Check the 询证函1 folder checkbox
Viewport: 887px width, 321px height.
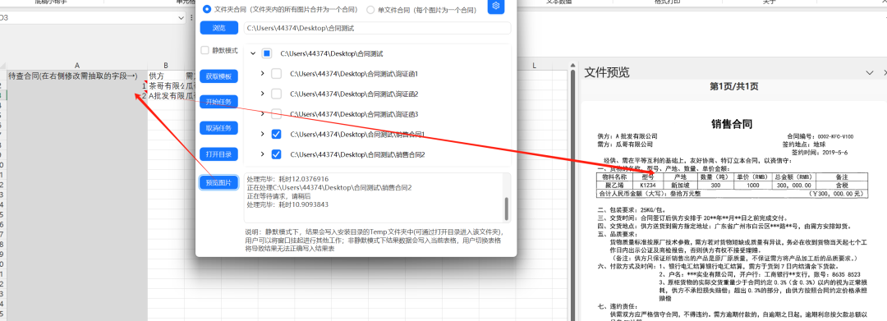(x=277, y=73)
